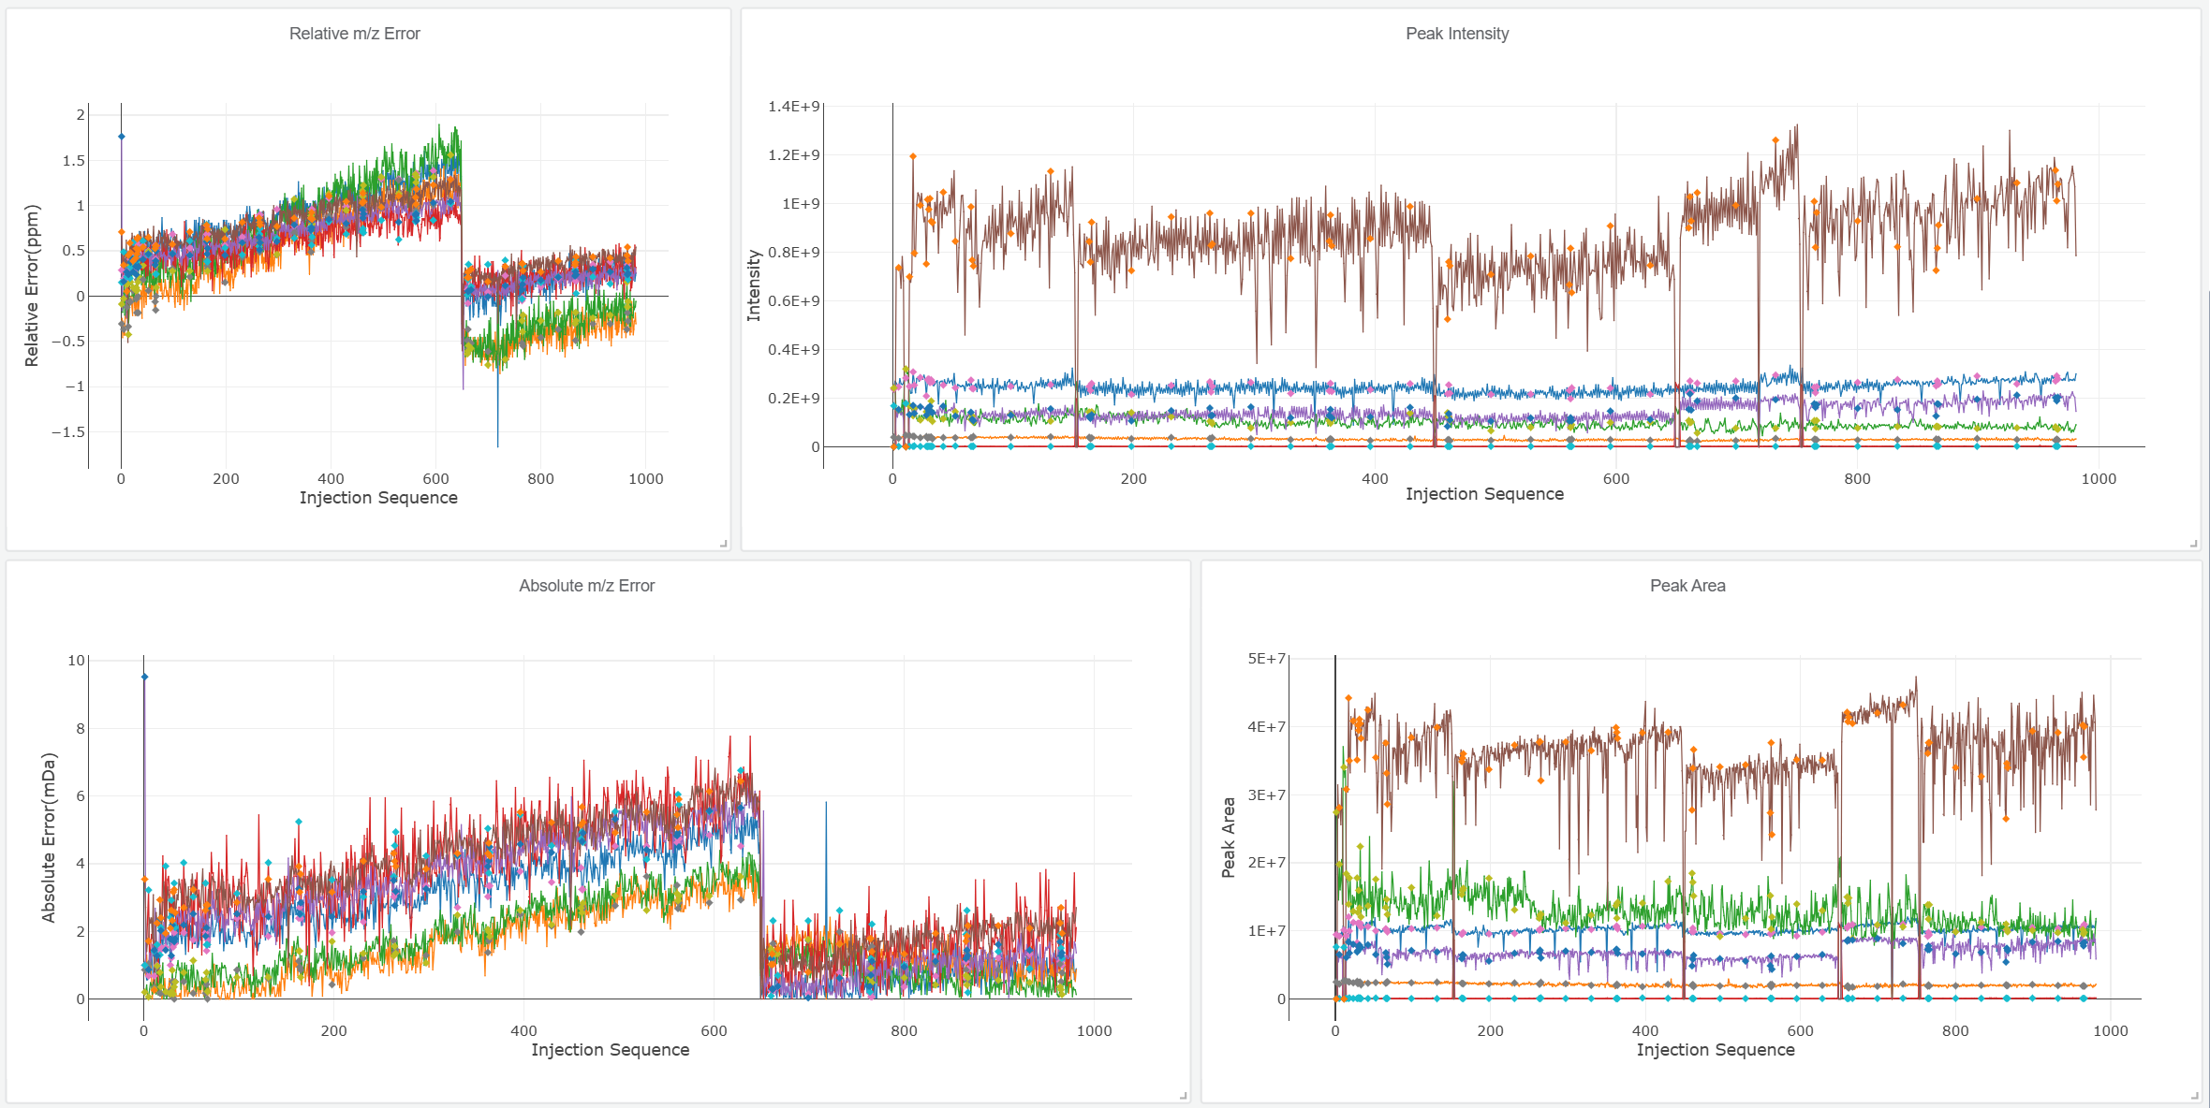Click Injection Sequence label under the Peak Area chart
The width and height of the screenshot is (2210, 1108).
click(1715, 1050)
